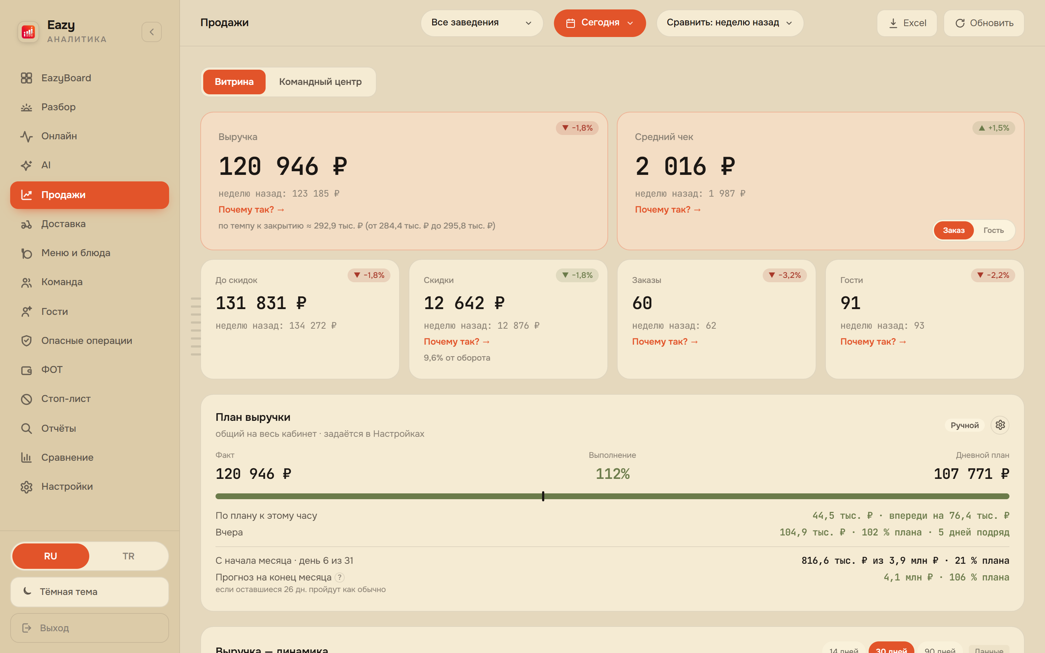Click the Ручной plan mode badge

coord(964,426)
